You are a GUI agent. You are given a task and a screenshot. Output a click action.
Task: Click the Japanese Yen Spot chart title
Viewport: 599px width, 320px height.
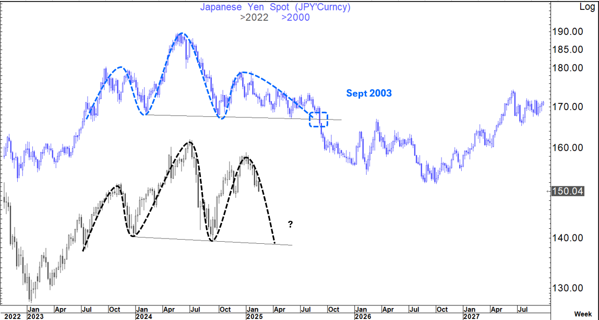pyautogui.click(x=275, y=7)
